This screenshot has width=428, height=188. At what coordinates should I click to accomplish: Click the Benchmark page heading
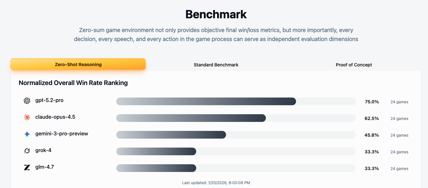[x=216, y=14]
